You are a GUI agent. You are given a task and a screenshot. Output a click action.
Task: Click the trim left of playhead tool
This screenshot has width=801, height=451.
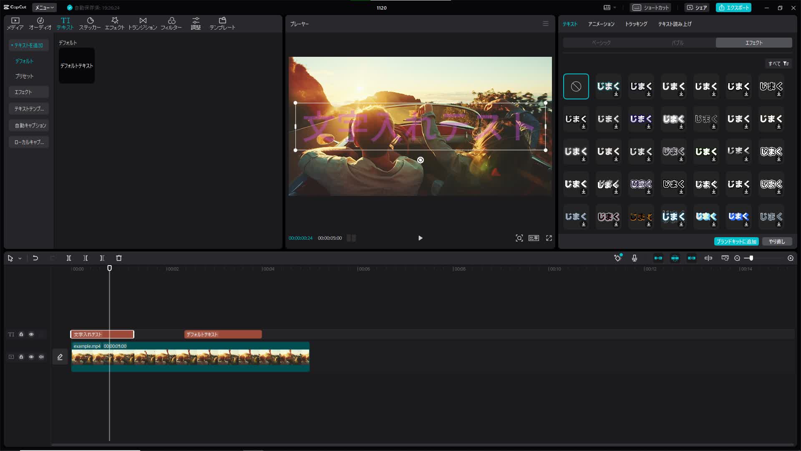86,258
